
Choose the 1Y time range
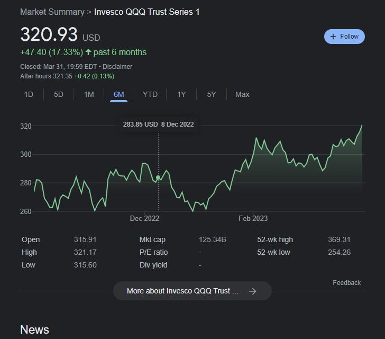click(181, 94)
